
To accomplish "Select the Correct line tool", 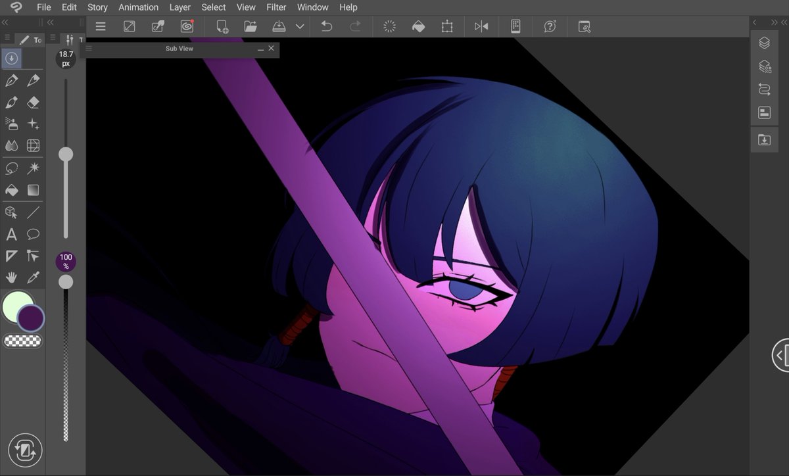I will pyautogui.click(x=34, y=256).
